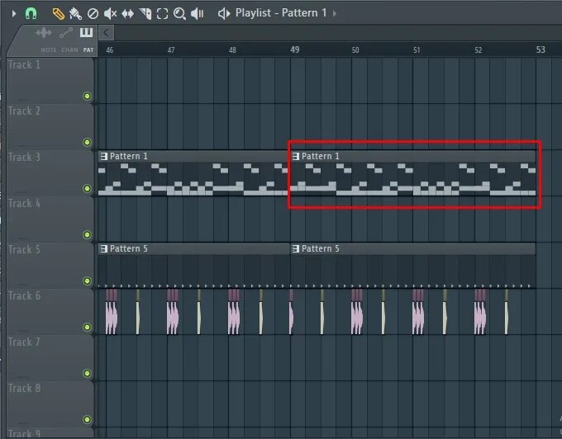Screen dimensions: 562x439
Task: Mute Track 1 with its green light
Action: (x=87, y=96)
